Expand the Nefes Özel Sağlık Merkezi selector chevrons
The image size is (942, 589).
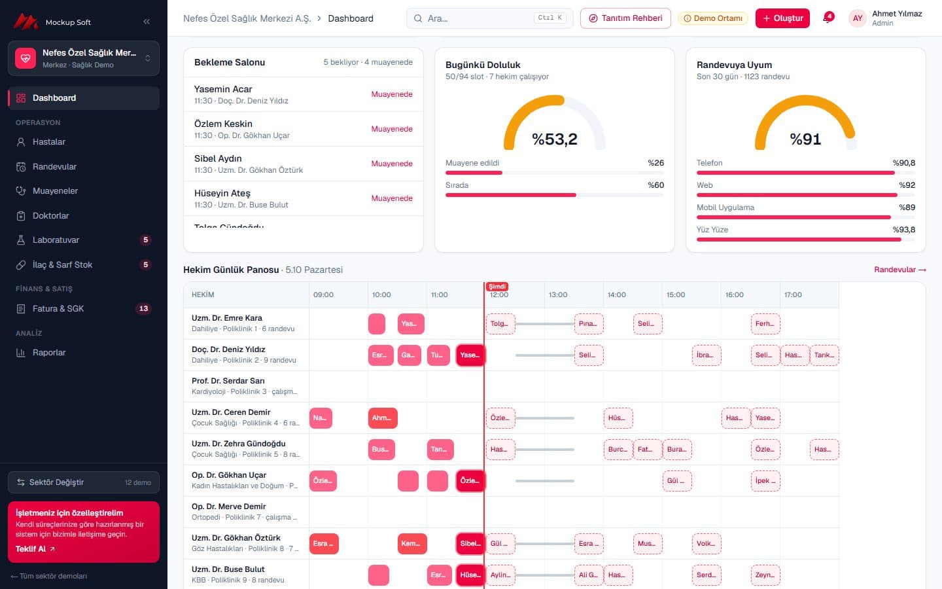(x=148, y=58)
